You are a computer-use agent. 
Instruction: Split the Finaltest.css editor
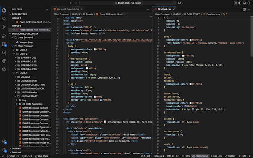pyautogui.click(x=244, y=9)
